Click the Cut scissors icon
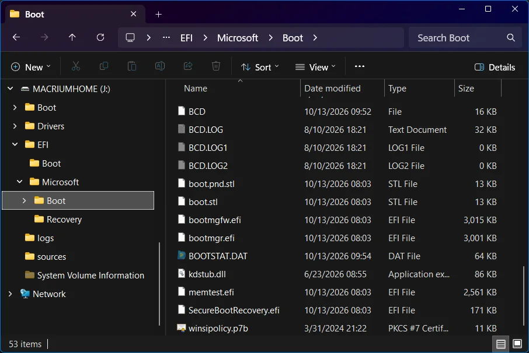The height and width of the screenshot is (353, 529). click(76, 66)
